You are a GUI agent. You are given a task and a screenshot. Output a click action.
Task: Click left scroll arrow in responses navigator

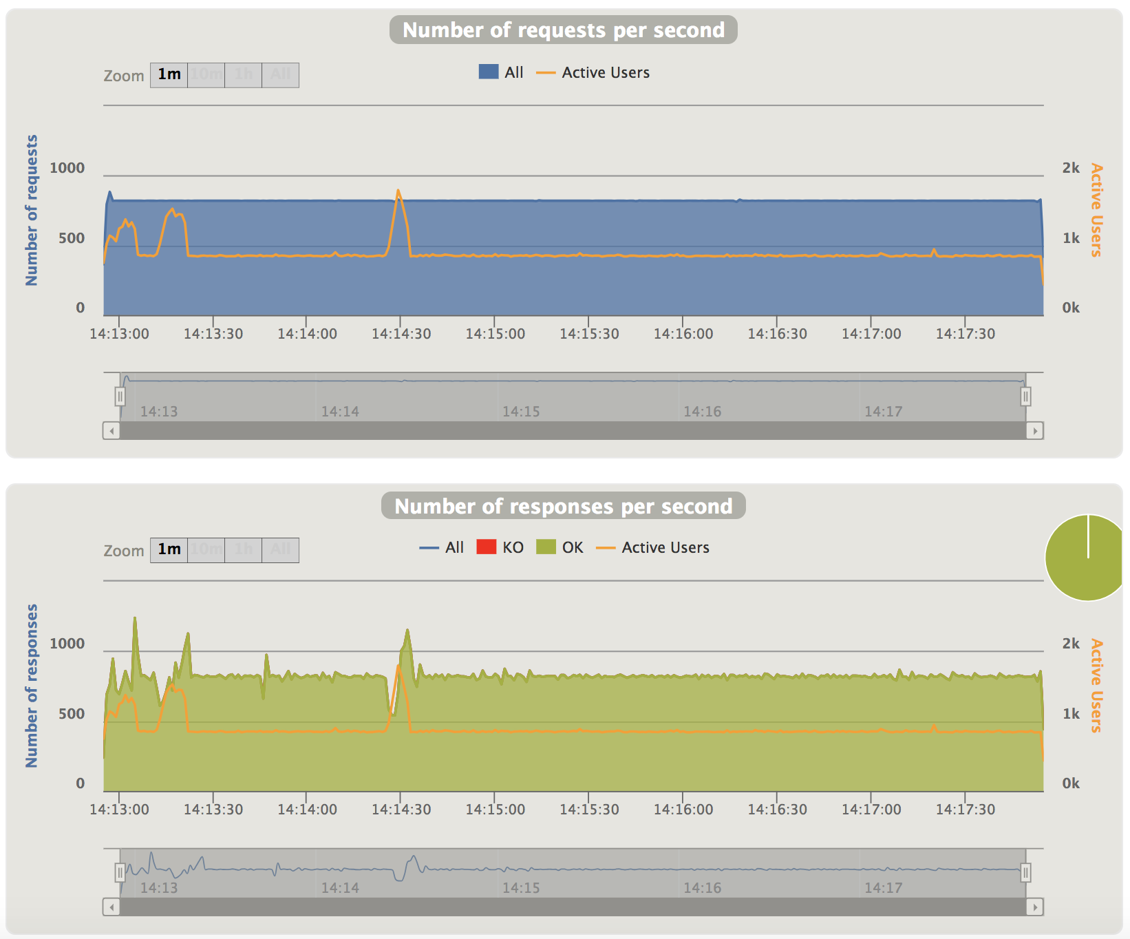tap(111, 907)
